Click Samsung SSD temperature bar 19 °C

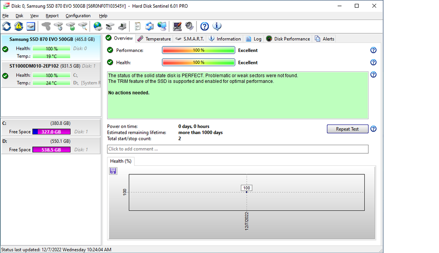click(51, 56)
